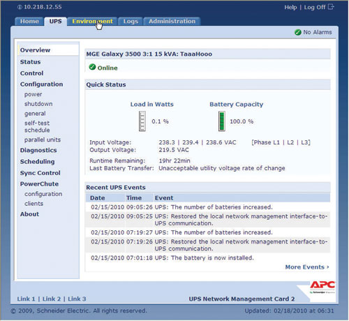The height and width of the screenshot is (321, 349).
Task: Click the Event column header
Action: pos(164,198)
